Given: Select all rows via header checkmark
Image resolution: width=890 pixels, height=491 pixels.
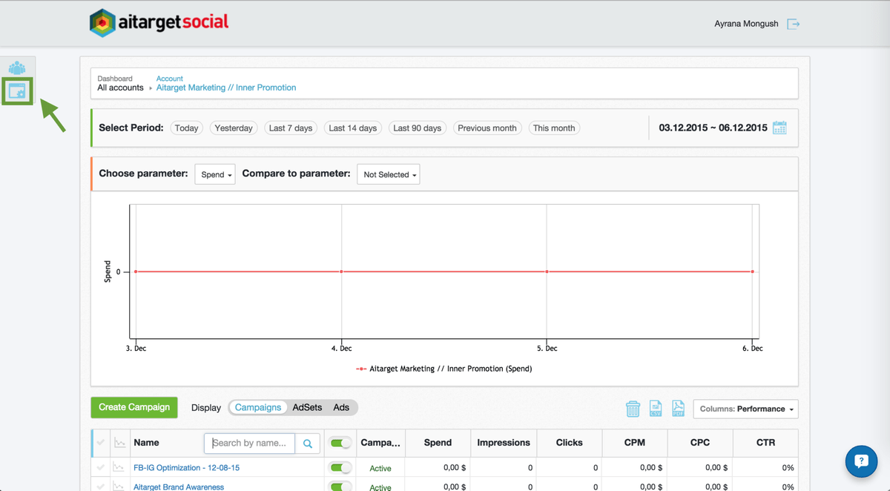Looking at the screenshot, I should 101,443.
